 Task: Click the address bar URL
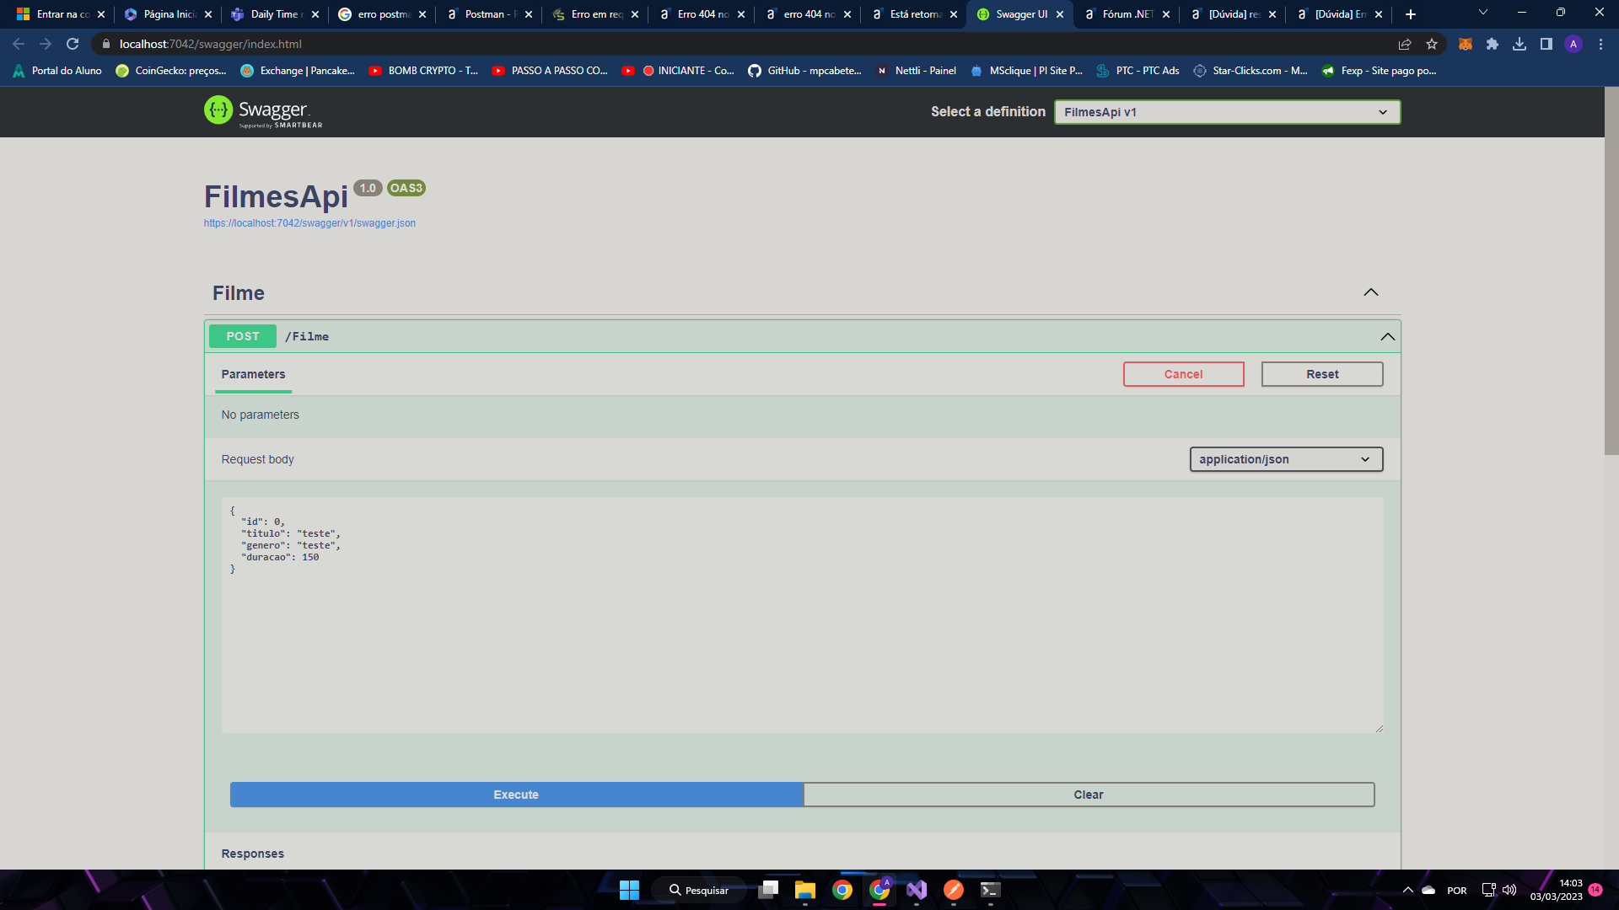click(211, 44)
